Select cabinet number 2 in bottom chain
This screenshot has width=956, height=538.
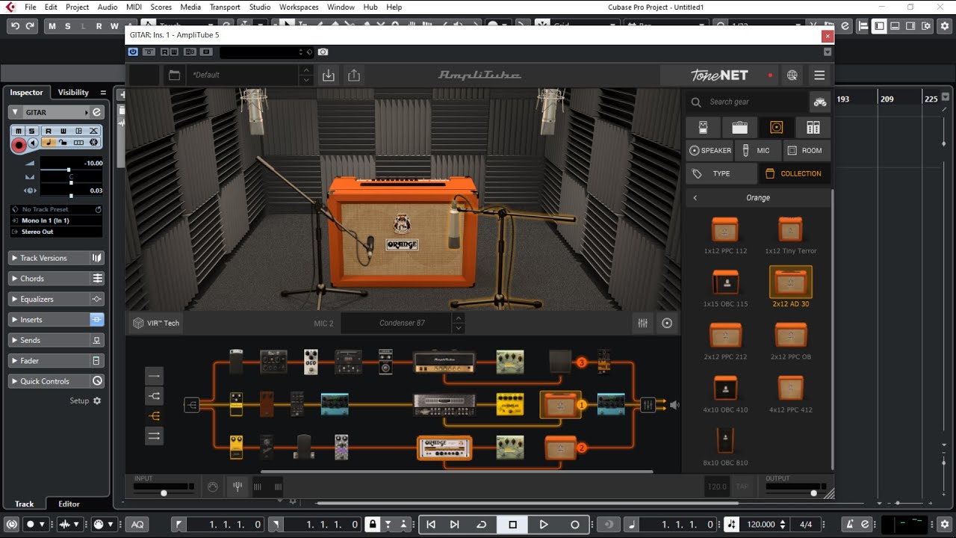click(560, 448)
